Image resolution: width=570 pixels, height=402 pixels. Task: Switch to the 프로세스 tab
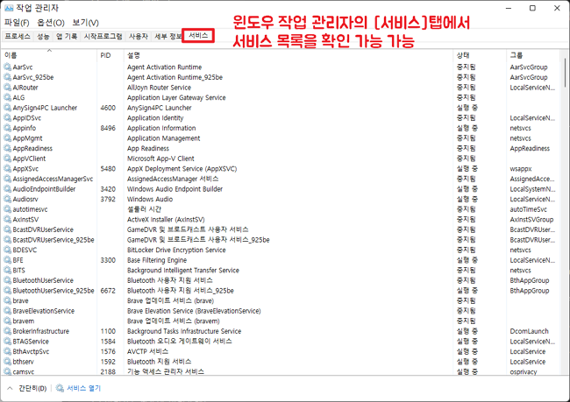point(18,36)
